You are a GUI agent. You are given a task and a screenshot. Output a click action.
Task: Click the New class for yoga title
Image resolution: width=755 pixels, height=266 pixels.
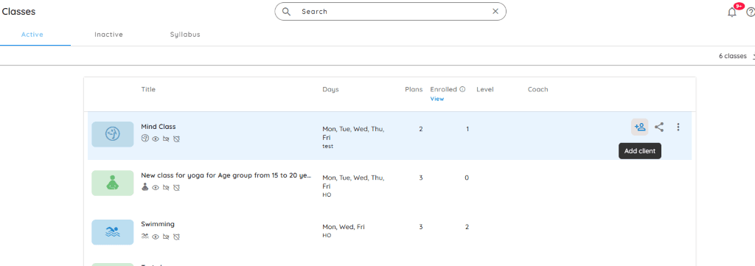[x=226, y=175]
